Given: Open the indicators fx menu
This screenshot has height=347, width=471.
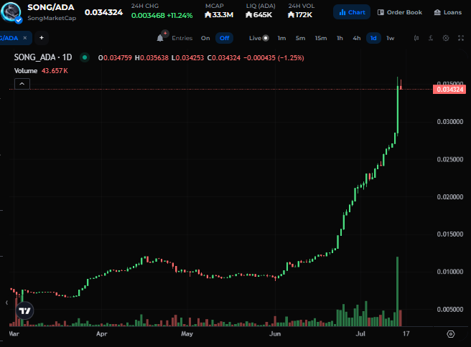Looking at the screenshot, I should [x=431, y=38].
